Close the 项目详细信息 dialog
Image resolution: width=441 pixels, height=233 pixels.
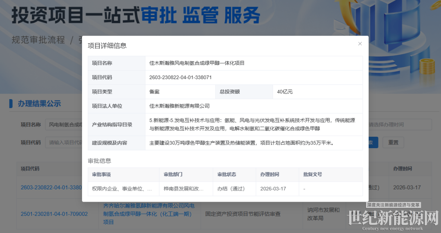tap(360, 44)
